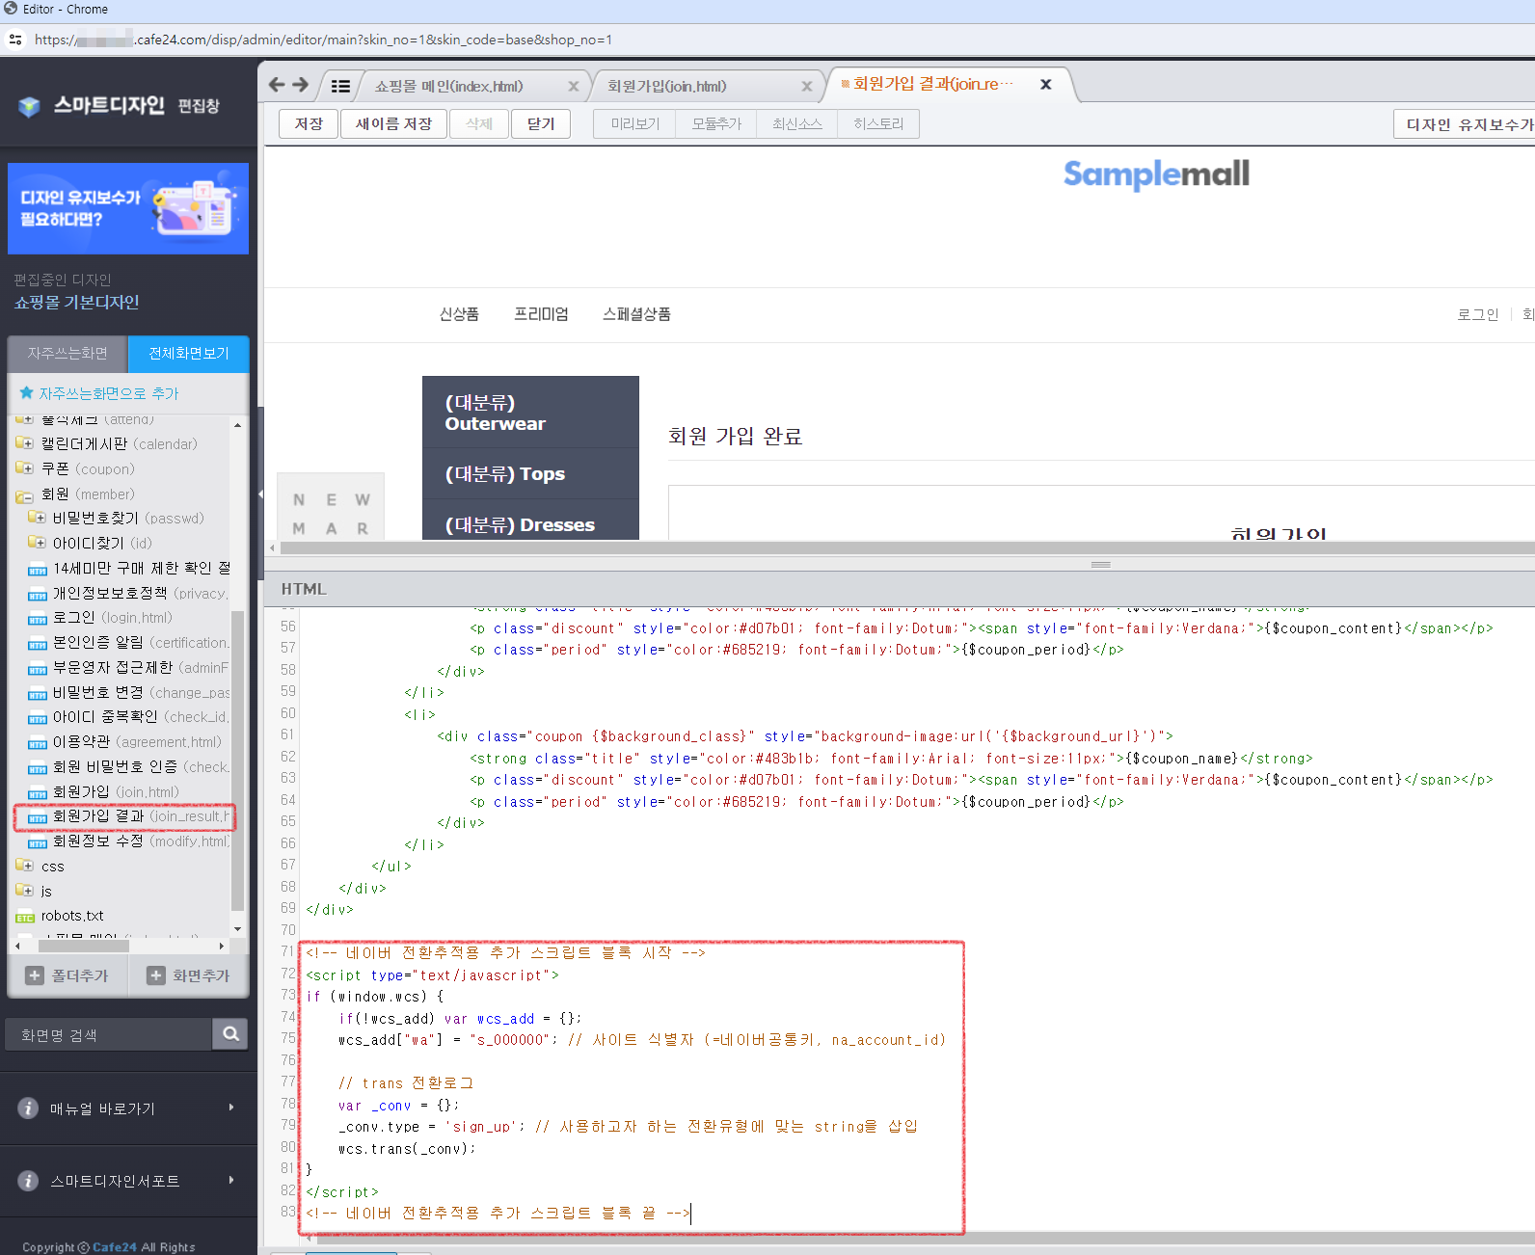The image size is (1535, 1255).
Task: Expand the 쿠폰 (coupon) folder
Action: pos(25,468)
